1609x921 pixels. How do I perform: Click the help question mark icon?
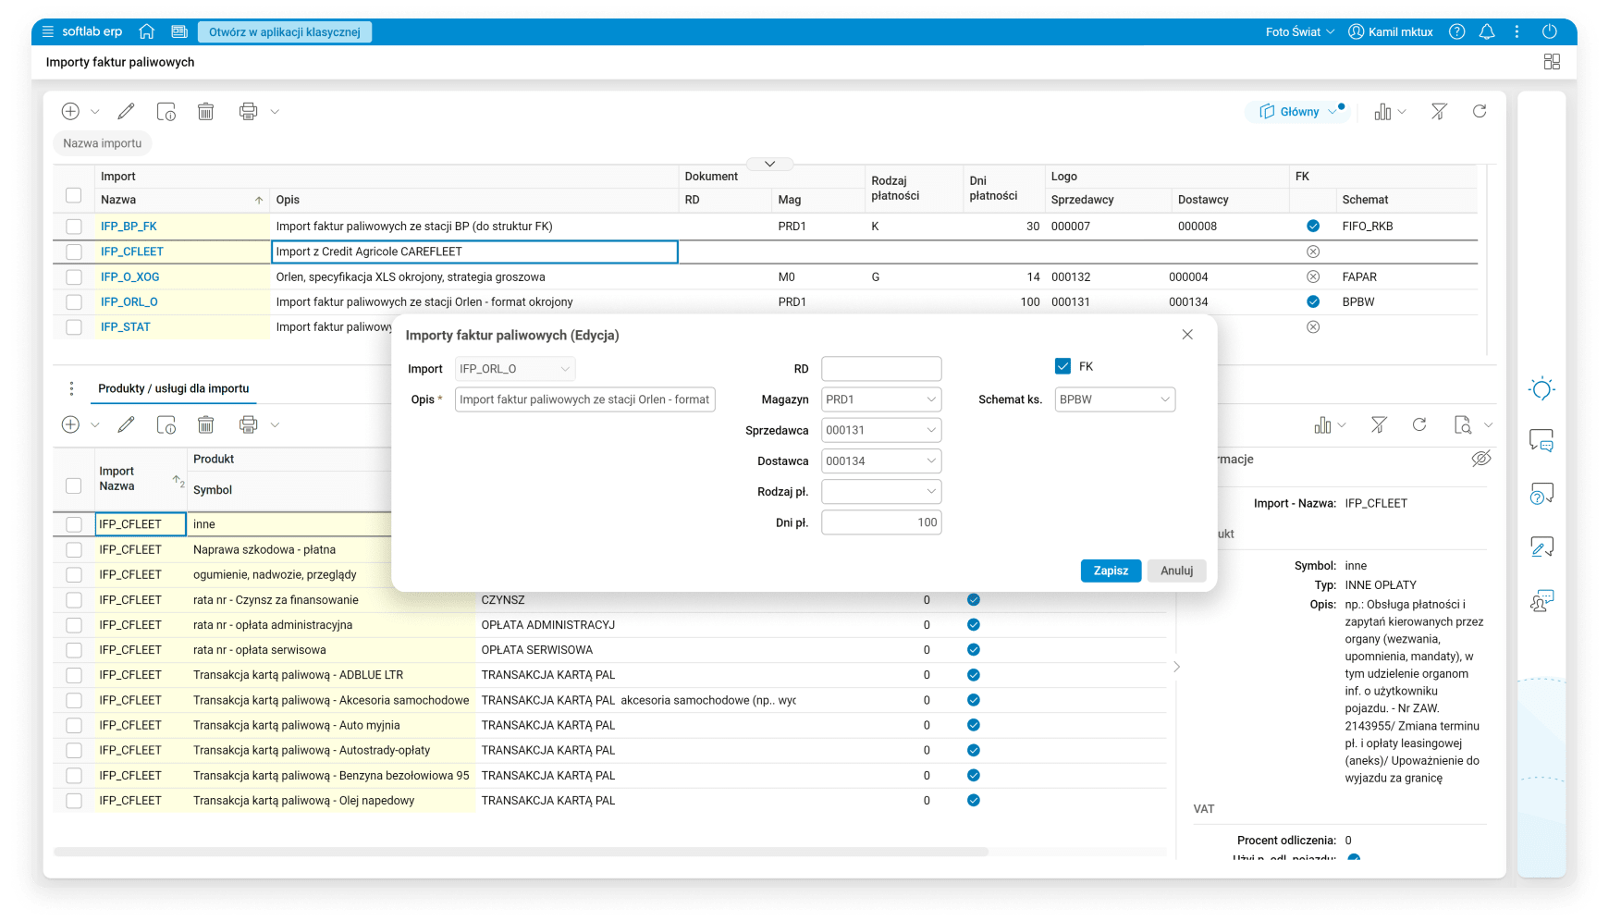[1456, 31]
